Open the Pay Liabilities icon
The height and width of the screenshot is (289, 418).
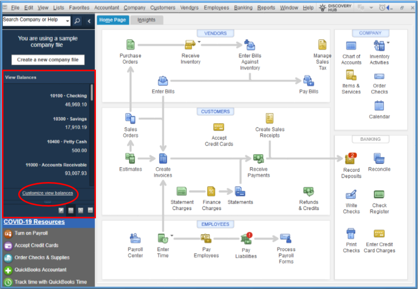tap(246, 238)
